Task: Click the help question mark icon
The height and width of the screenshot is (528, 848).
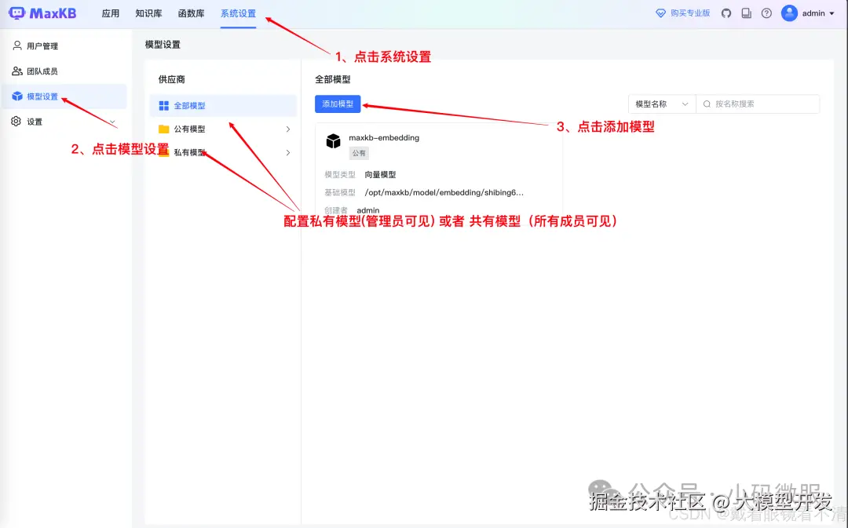Action: click(x=766, y=13)
